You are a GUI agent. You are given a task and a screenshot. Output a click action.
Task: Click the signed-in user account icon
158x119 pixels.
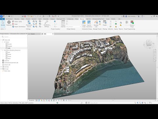[x=126, y=16]
